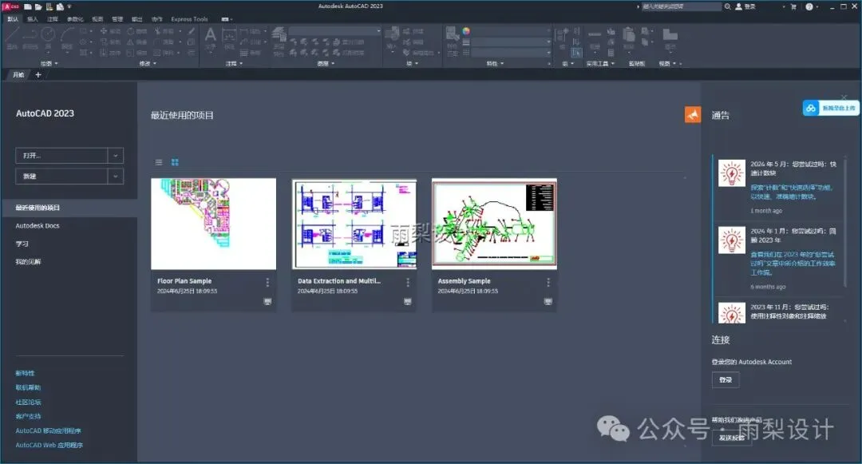Image resolution: width=862 pixels, height=464 pixels.
Task: Open Autodesk Docs in left sidebar
Action: coord(38,226)
